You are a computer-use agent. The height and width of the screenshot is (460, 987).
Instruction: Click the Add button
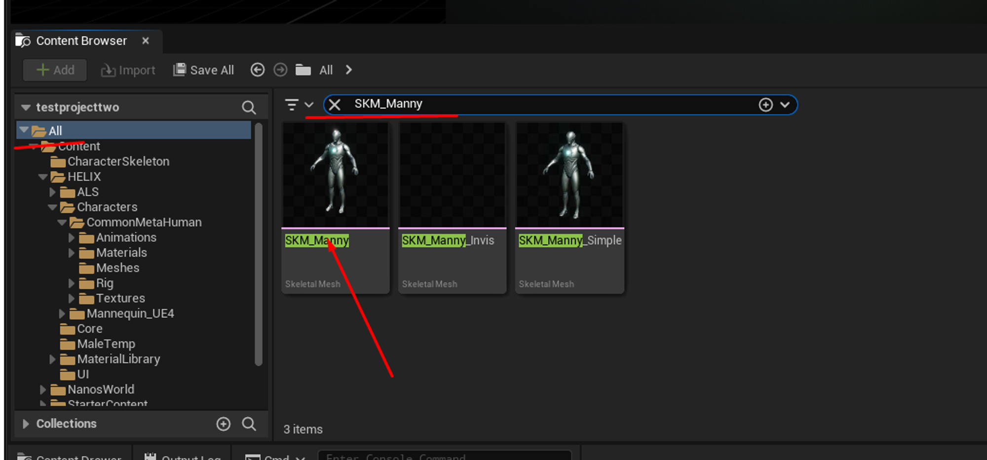click(x=54, y=70)
